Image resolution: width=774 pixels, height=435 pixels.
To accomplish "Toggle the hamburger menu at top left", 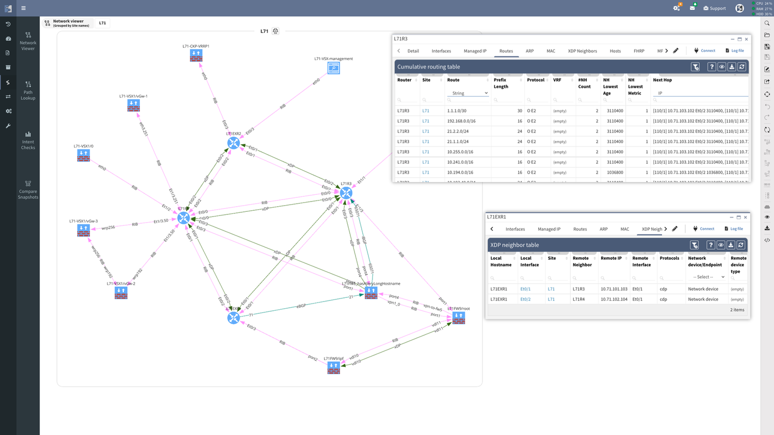I will [x=23, y=8].
